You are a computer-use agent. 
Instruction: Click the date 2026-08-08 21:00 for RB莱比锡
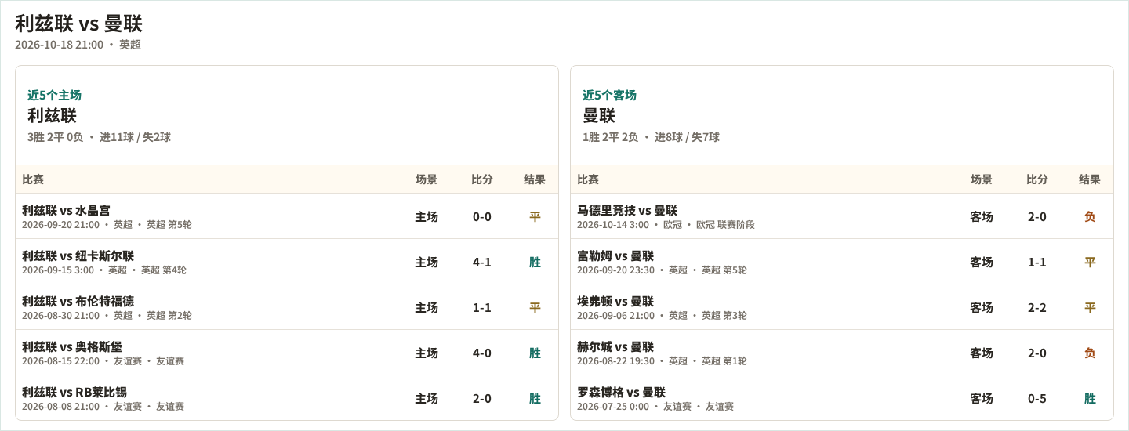coord(60,407)
